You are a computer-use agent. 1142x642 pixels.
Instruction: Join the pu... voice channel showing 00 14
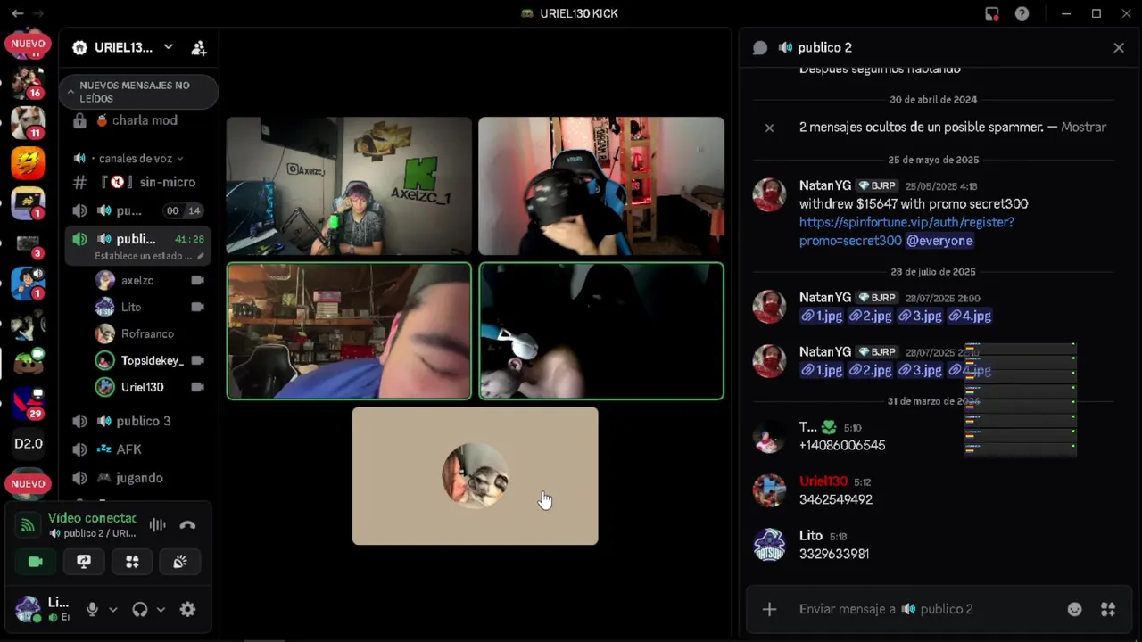click(138, 210)
